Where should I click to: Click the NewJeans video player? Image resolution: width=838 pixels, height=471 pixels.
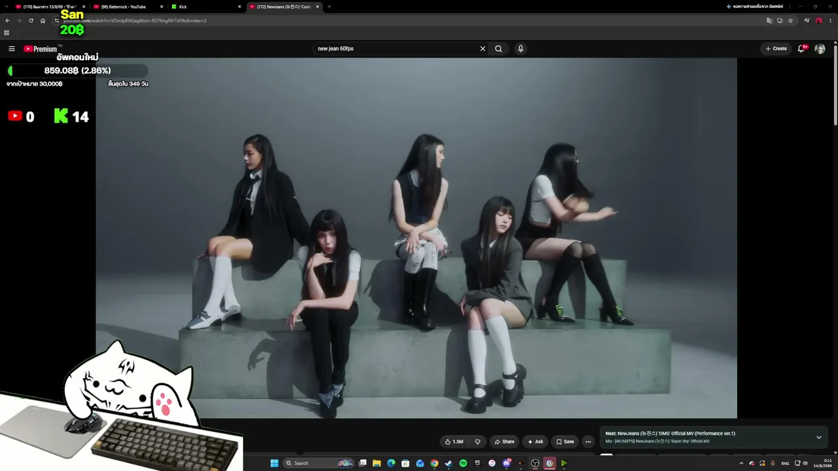click(x=416, y=238)
